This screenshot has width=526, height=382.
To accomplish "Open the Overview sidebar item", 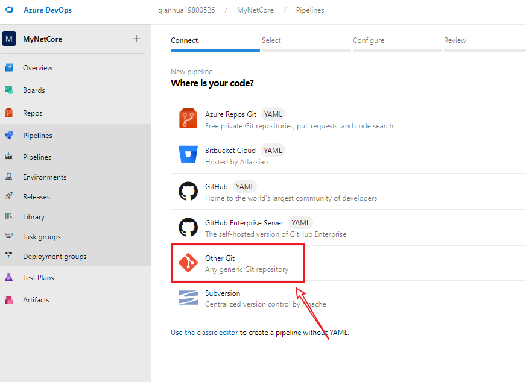I will coord(37,68).
